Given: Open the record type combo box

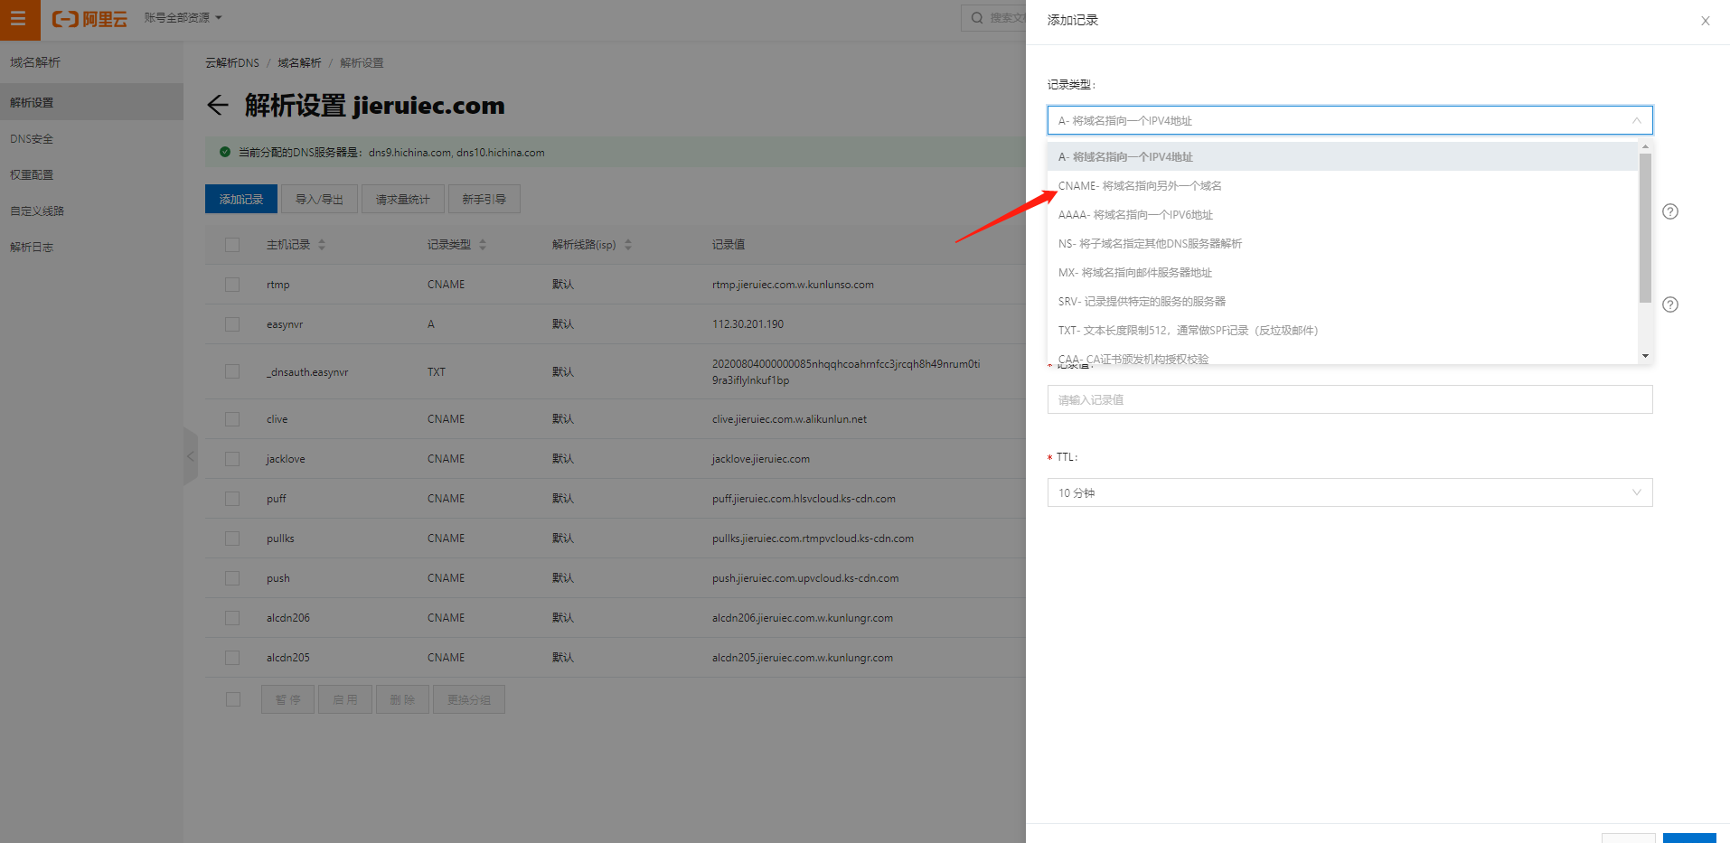Looking at the screenshot, I should (x=1349, y=120).
